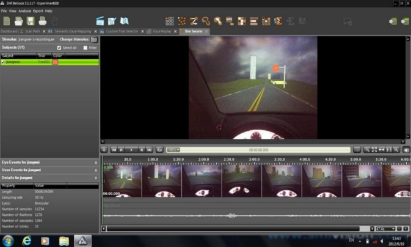Open Windows Explorer folder in taskbar
411x247 pixels.
(64, 241)
